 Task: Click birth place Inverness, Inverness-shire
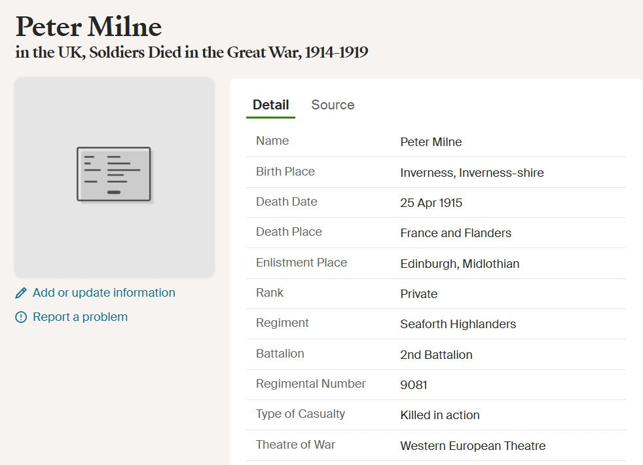tap(472, 173)
